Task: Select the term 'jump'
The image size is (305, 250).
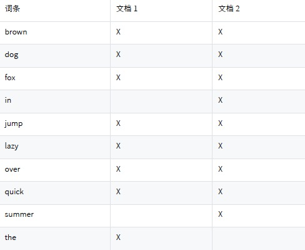Action: tap(14, 123)
